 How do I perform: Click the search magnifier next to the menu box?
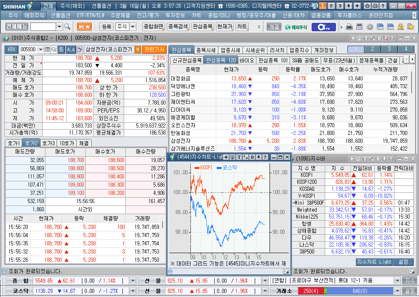[x=67, y=27]
